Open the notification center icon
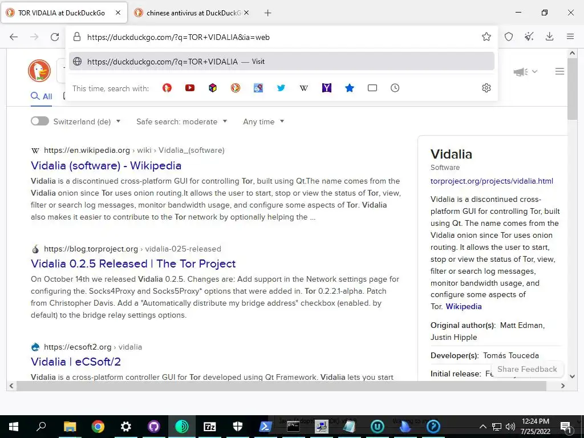The image size is (584, 438). [565, 427]
